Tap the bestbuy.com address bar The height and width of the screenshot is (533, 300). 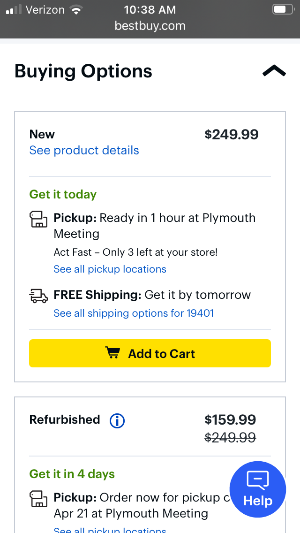(x=150, y=26)
